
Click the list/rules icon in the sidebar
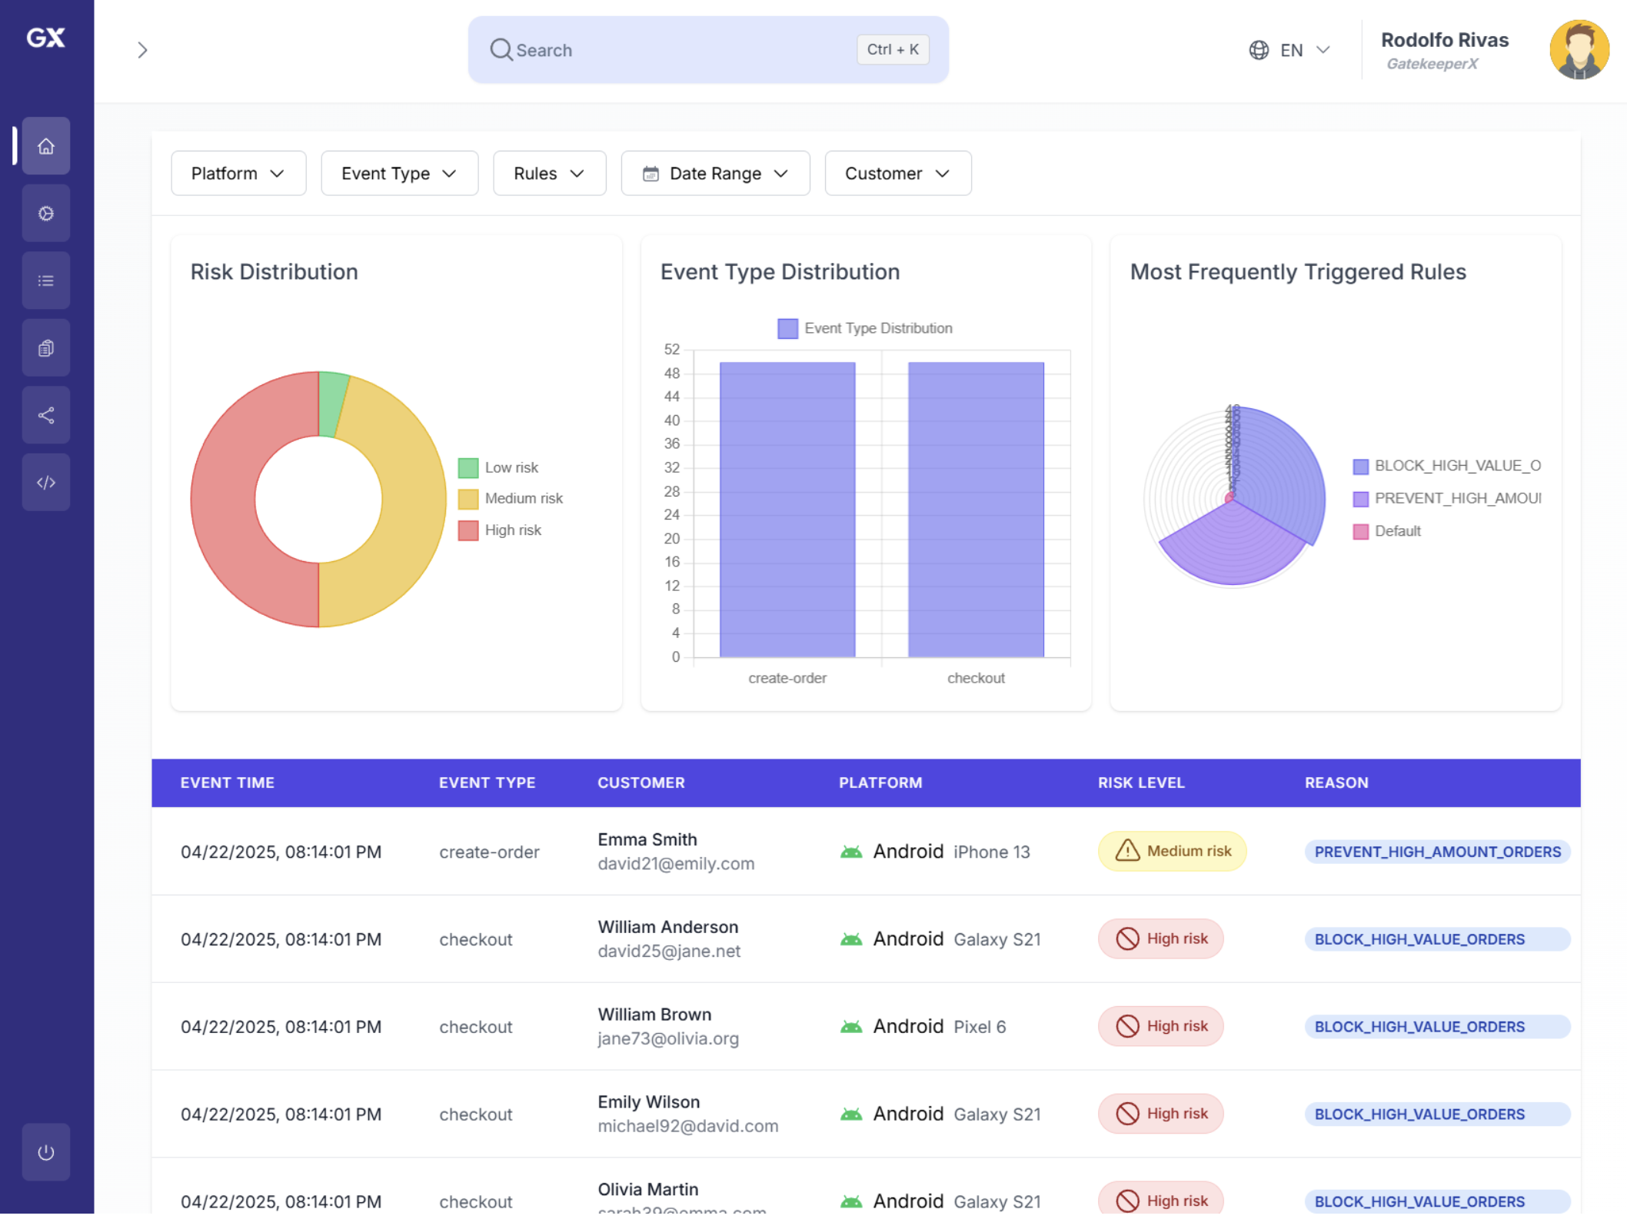[46, 280]
